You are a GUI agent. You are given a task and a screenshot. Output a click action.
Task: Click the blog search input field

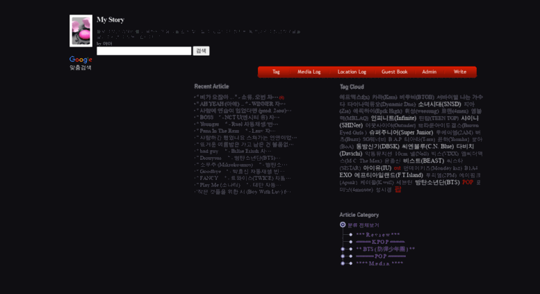144,51
